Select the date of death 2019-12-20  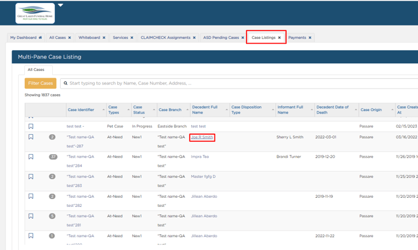click(325, 157)
